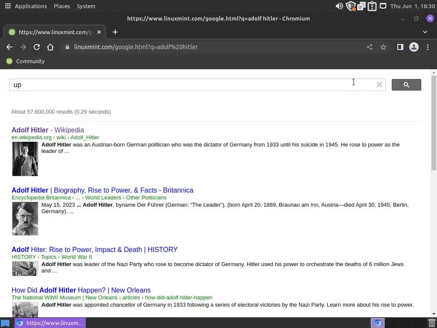Toggle the browser side panel
Screen dimensions: 437x328
pos(400,47)
